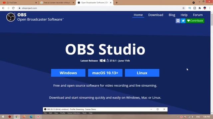Go forward with the browser forward arrow
This screenshot has height=119, width=213.
point(8,8)
